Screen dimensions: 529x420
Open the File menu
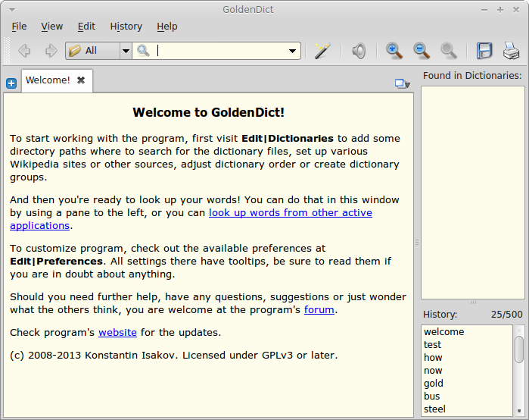coord(19,27)
